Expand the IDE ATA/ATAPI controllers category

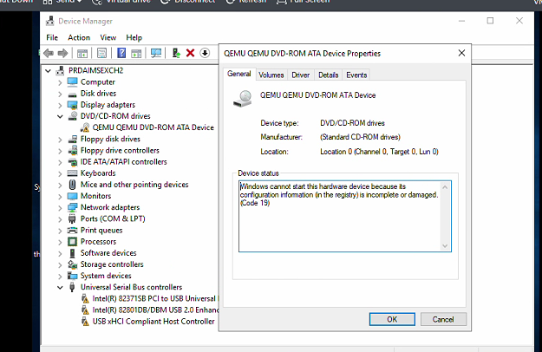[x=60, y=162]
